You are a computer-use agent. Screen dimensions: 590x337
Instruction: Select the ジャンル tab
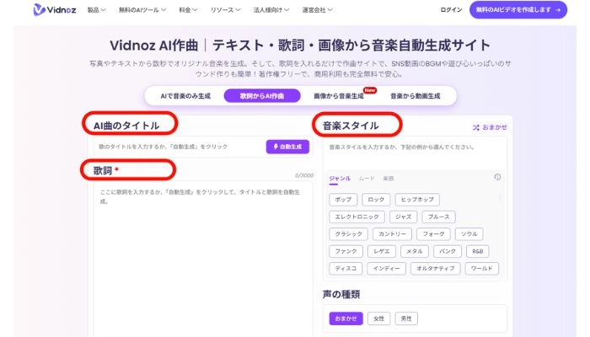(x=340, y=179)
